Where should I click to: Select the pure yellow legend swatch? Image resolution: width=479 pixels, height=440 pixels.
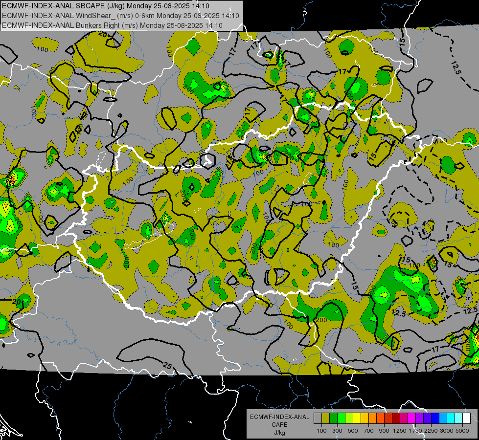pyautogui.click(x=357, y=418)
